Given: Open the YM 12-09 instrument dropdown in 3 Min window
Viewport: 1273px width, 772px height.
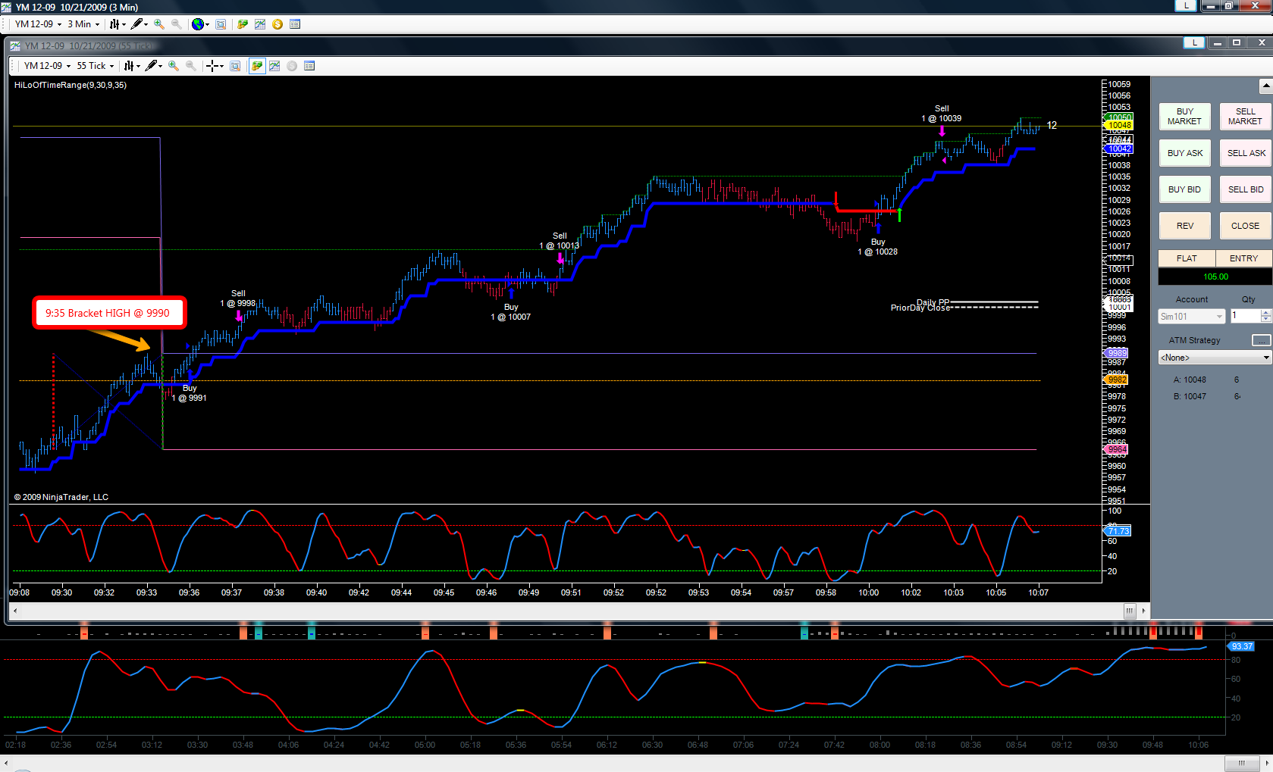Looking at the screenshot, I should [x=39, y=24].
